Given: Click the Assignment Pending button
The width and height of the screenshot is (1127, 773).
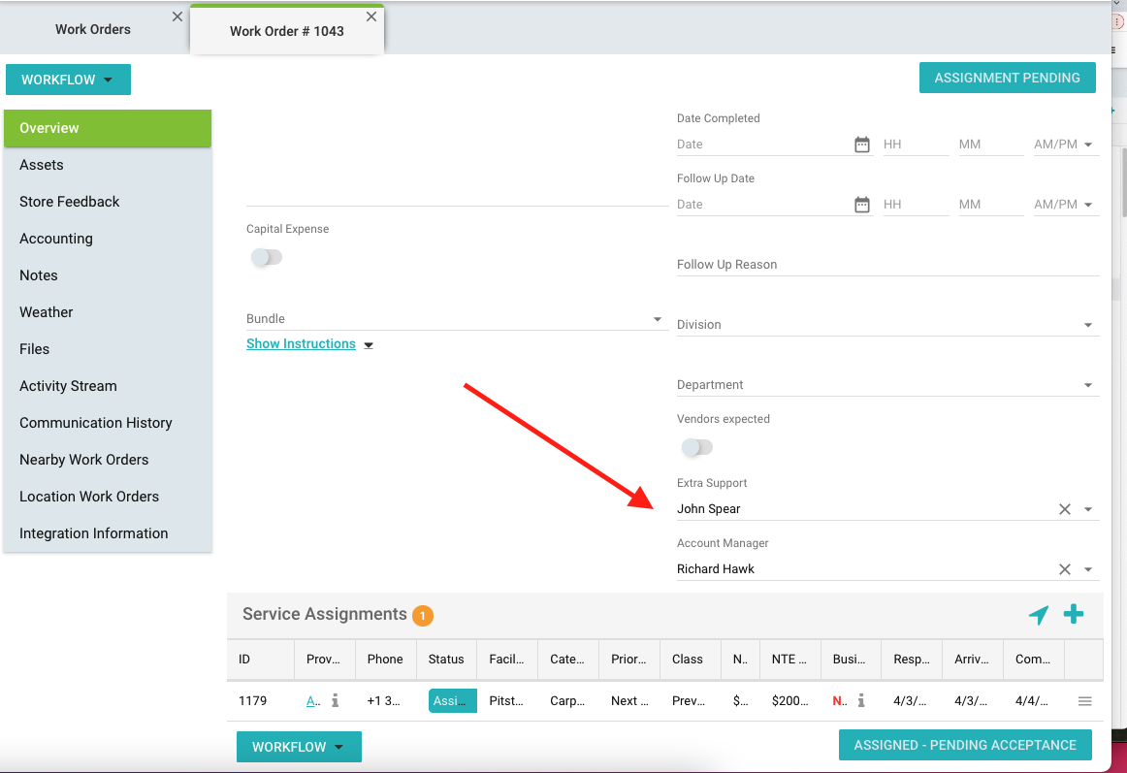Looking at the screenshot, I should pos(1007,78).
